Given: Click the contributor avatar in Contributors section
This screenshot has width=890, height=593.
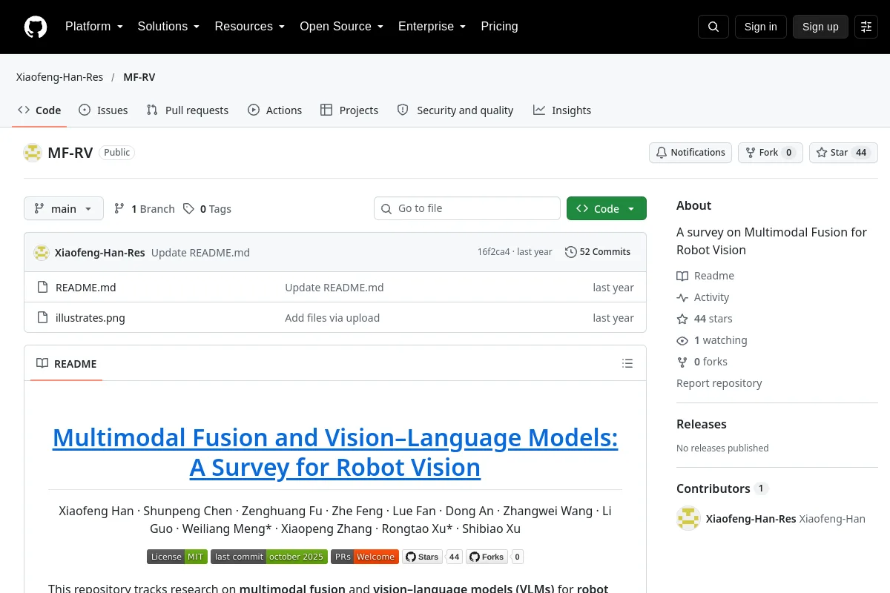Looking at the screenshot, I should (688, 519).
